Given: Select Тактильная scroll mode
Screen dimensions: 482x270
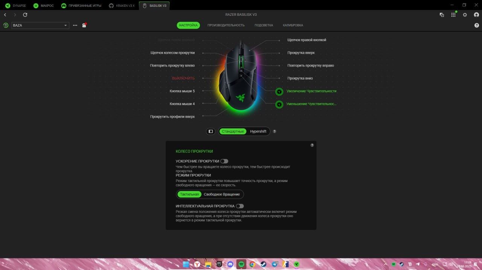Looking at the screenshot, I should [189, 194].
